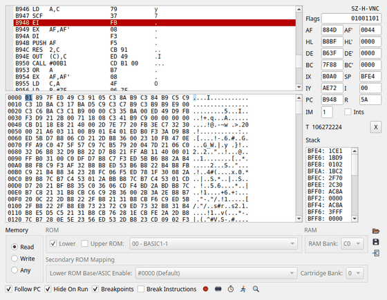This screenshot has width=387, height=300.
Task: Toggle the Upper ROM checkbox
Action: [84, 243]
